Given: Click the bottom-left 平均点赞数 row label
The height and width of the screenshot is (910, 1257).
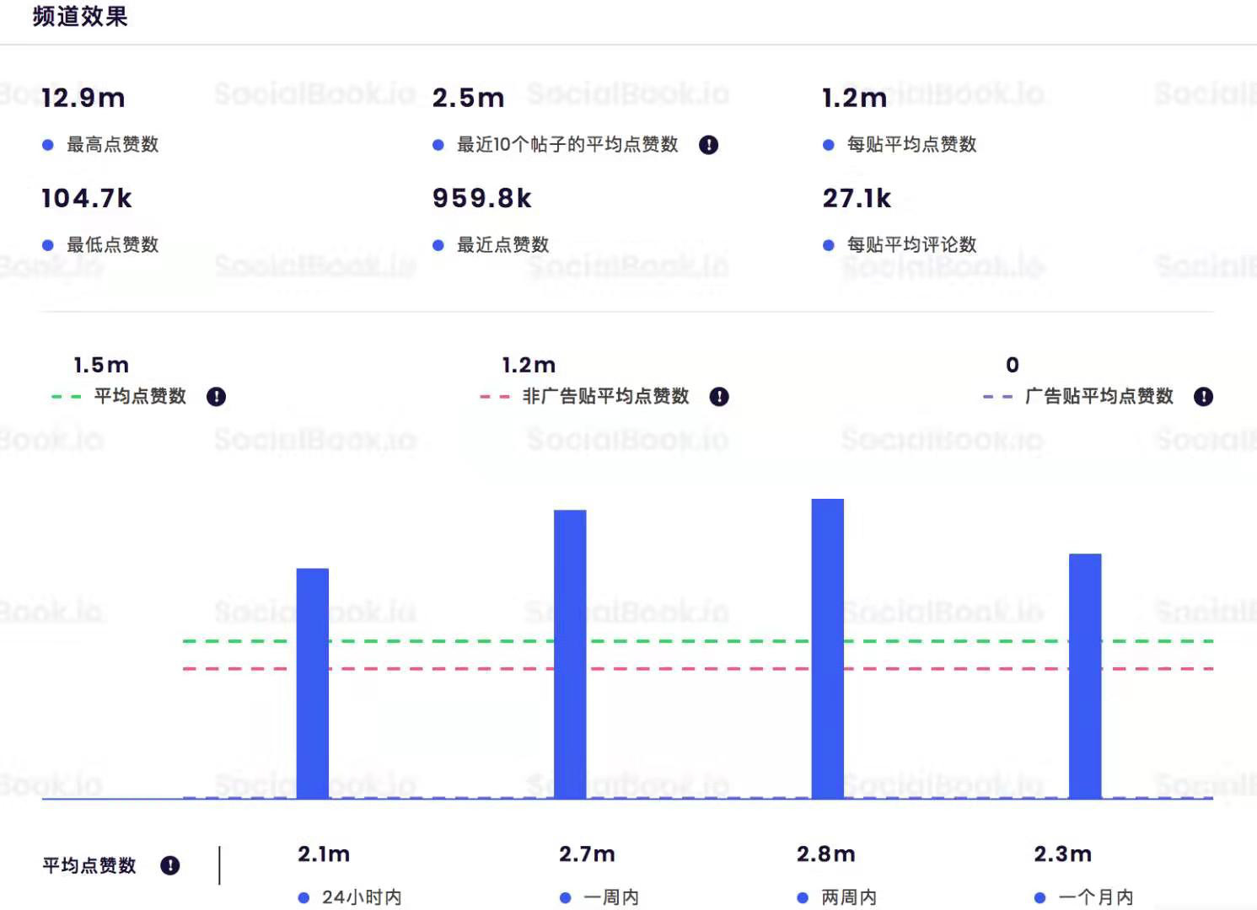Looking at the screenshot, I should click(89, 865).
